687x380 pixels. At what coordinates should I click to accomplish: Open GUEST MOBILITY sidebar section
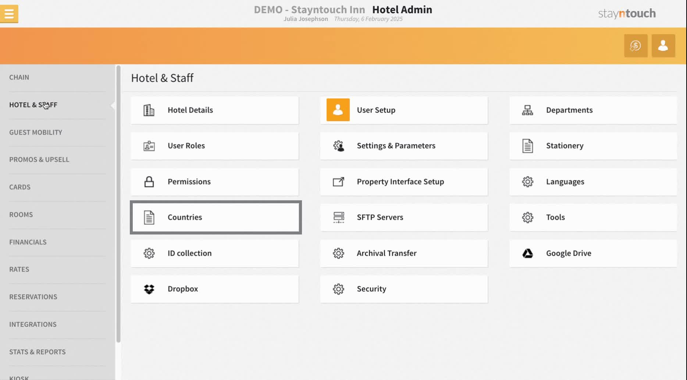click(x=36, y=132)
